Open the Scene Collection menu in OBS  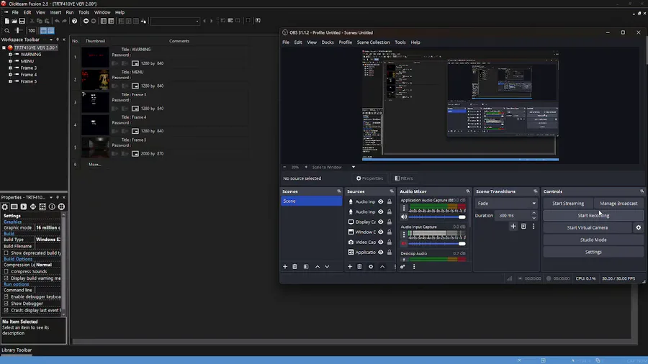[x=373, y=42]
